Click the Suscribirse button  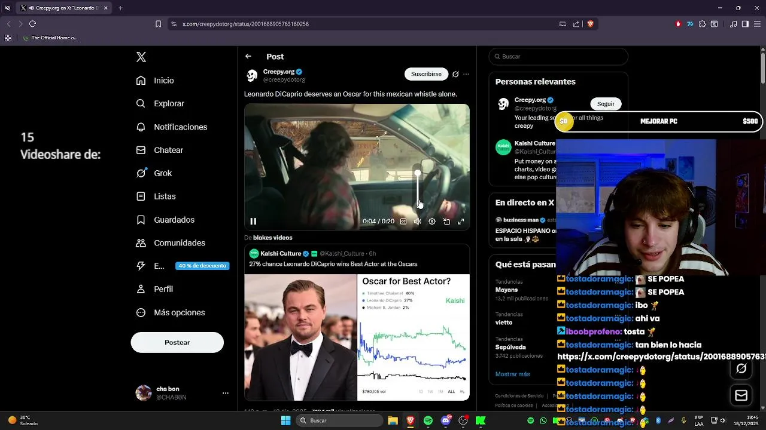(426, 74)
